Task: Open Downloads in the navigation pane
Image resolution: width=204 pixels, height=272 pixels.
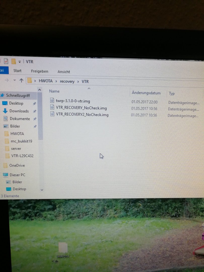Action: click(x=19, y=111)
